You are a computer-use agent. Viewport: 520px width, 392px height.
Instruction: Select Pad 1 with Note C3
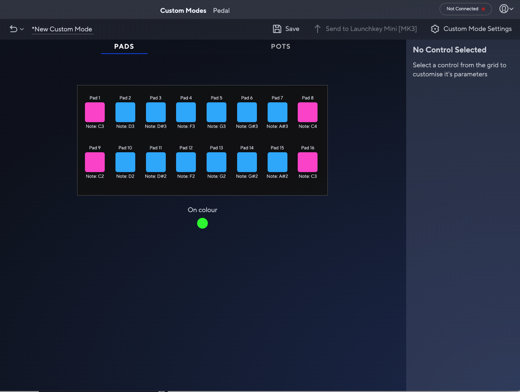pyautogui.click(x=95, y=112)
